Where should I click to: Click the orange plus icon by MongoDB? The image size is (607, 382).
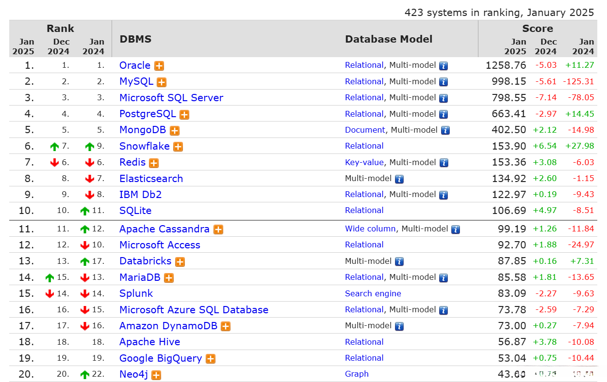pos(175,131)
